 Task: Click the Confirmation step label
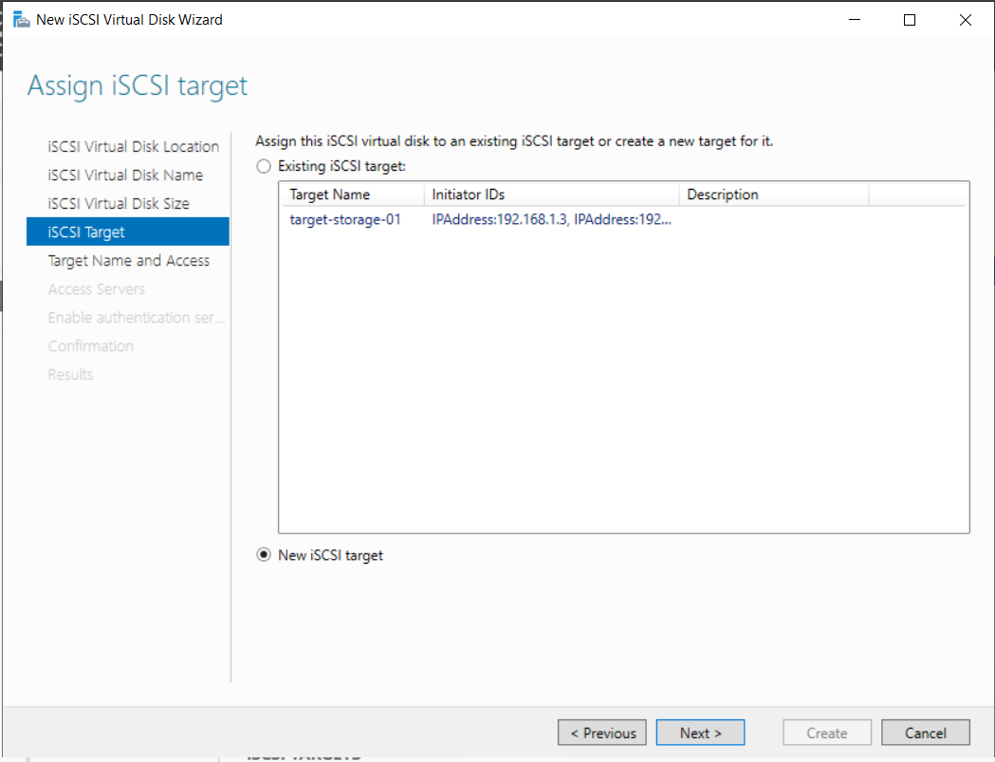pos(90,345)
